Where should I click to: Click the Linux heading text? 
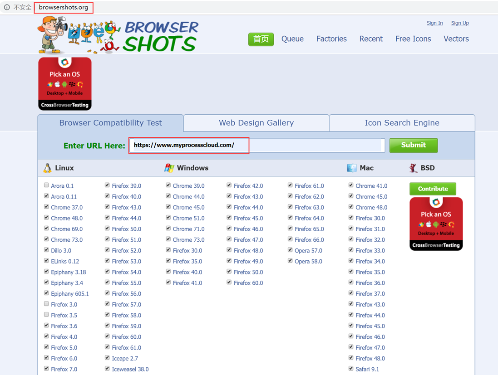[x=64, y=168]
